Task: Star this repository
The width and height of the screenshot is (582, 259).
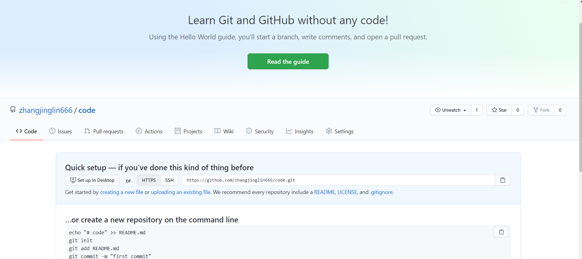Action: click(x=499, y=110)
